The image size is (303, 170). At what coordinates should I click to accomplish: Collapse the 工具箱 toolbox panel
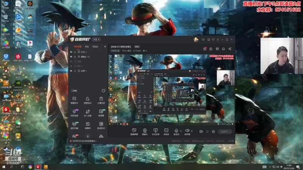[103, 91]
